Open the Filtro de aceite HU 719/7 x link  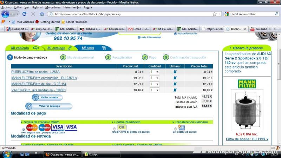tap(247, 139)
